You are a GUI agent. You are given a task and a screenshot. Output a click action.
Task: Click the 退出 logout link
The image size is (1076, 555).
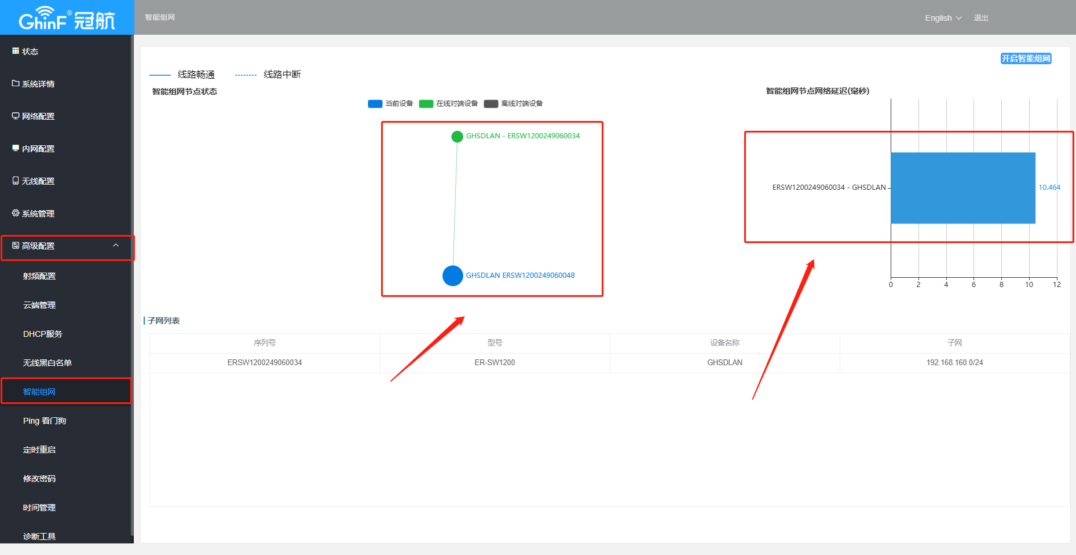pyautogui.click(x=981, y=18)
